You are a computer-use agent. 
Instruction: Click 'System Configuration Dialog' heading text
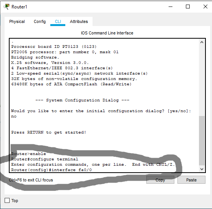(x=82, y=100)
